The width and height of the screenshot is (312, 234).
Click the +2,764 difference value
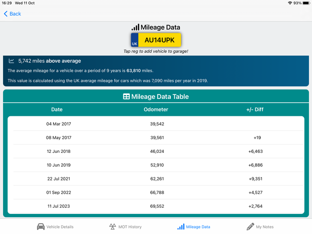(x=255, y=206)
